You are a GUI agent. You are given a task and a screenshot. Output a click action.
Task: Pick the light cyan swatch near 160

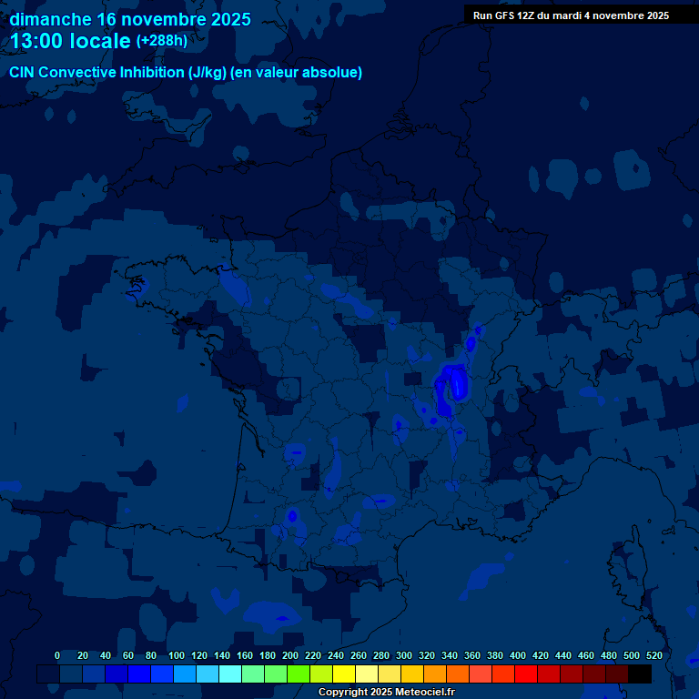(230, 674)
